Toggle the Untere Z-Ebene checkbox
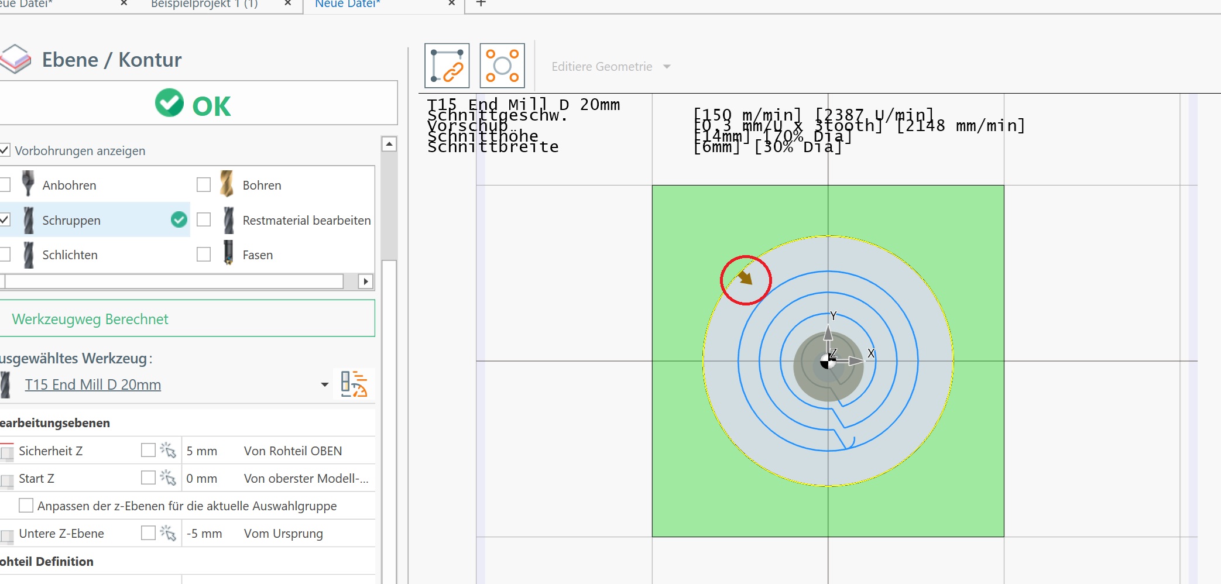Screen dimensions: 1221x584 (x=148, y=533)
